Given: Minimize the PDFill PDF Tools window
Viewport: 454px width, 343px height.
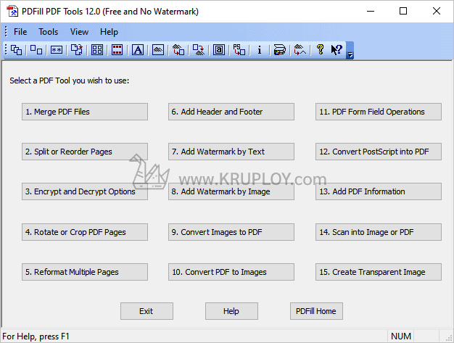Looking at the screenshot, I should (x=371, y=12).
